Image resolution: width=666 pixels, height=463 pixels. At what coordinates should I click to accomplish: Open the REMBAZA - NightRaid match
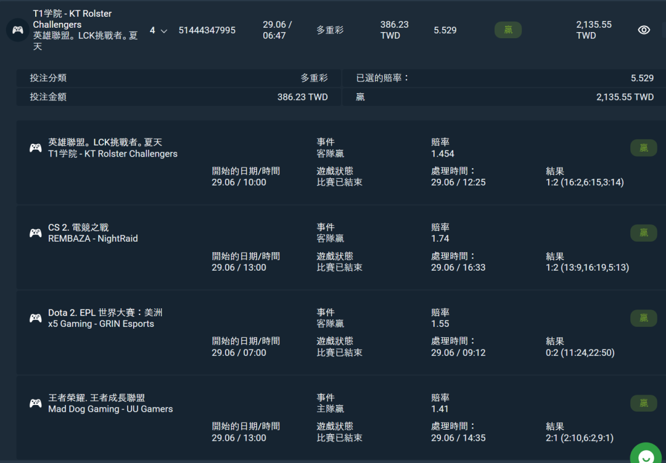coord(92,239)
